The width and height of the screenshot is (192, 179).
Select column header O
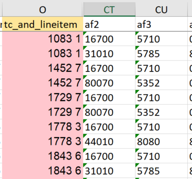(x=43, y=10)
